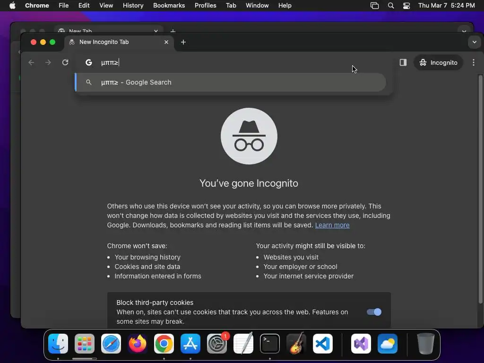Open the View menu
Image resolution: width=484 pixels, height=363 pixels.
(x=106, y=6)
